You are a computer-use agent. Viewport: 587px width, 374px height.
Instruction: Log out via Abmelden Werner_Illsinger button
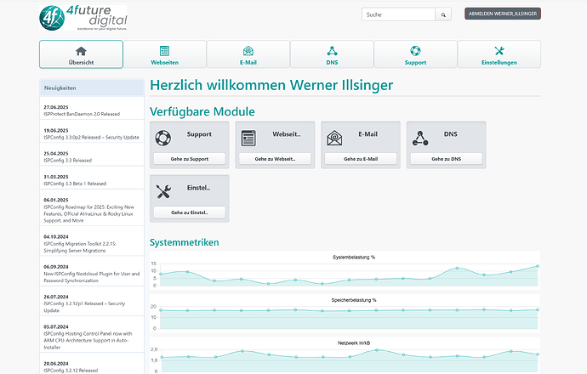coord(502,14)
